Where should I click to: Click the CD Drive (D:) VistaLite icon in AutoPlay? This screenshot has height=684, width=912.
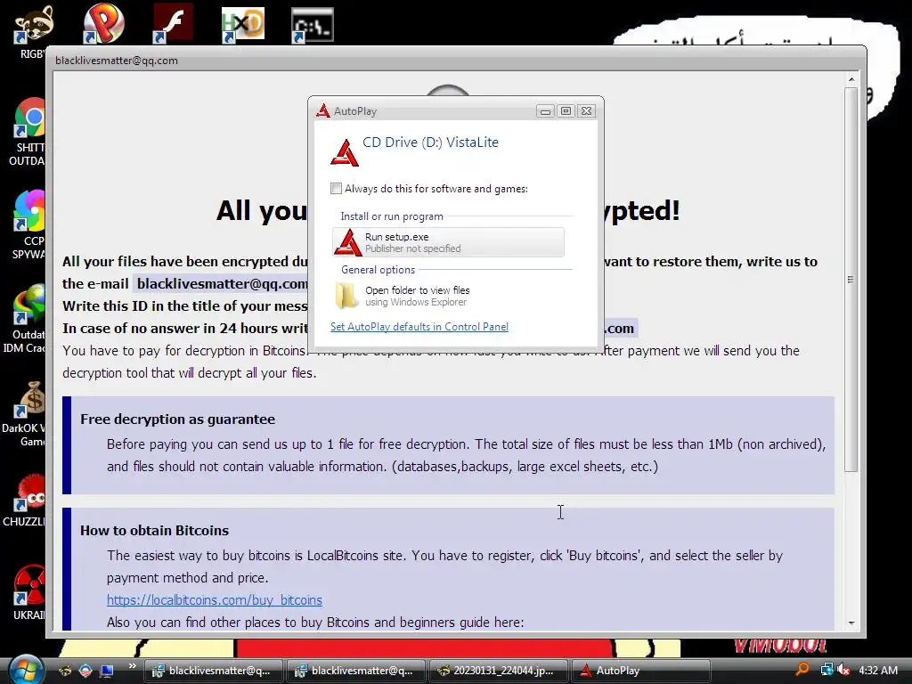[x=345, y=152]
